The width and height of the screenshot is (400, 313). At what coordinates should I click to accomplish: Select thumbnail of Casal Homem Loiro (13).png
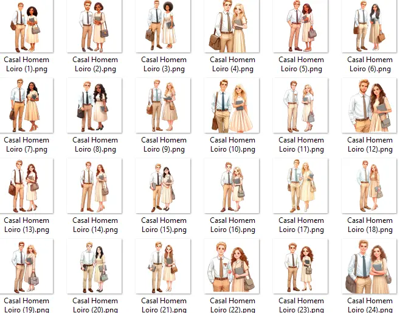click(x=26, y=186)
